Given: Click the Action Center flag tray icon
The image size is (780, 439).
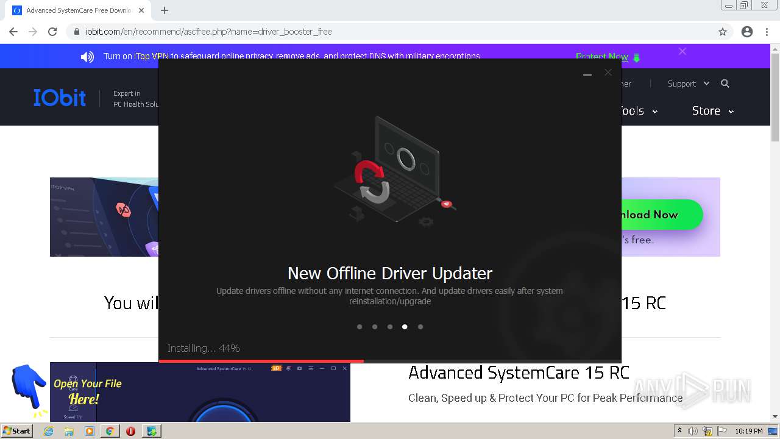Looking at the screenshot, I should pos(721,431).
